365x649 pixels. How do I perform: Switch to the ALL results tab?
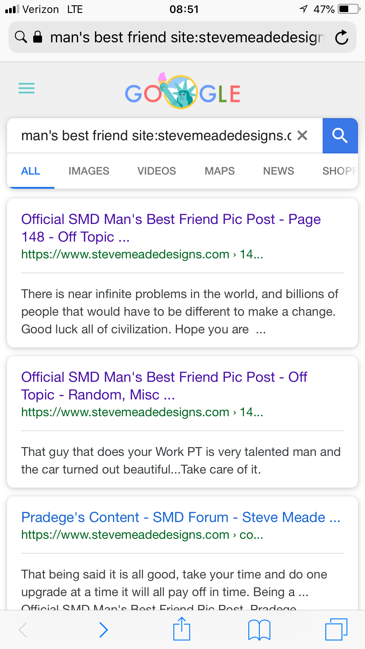pos(31,171)
